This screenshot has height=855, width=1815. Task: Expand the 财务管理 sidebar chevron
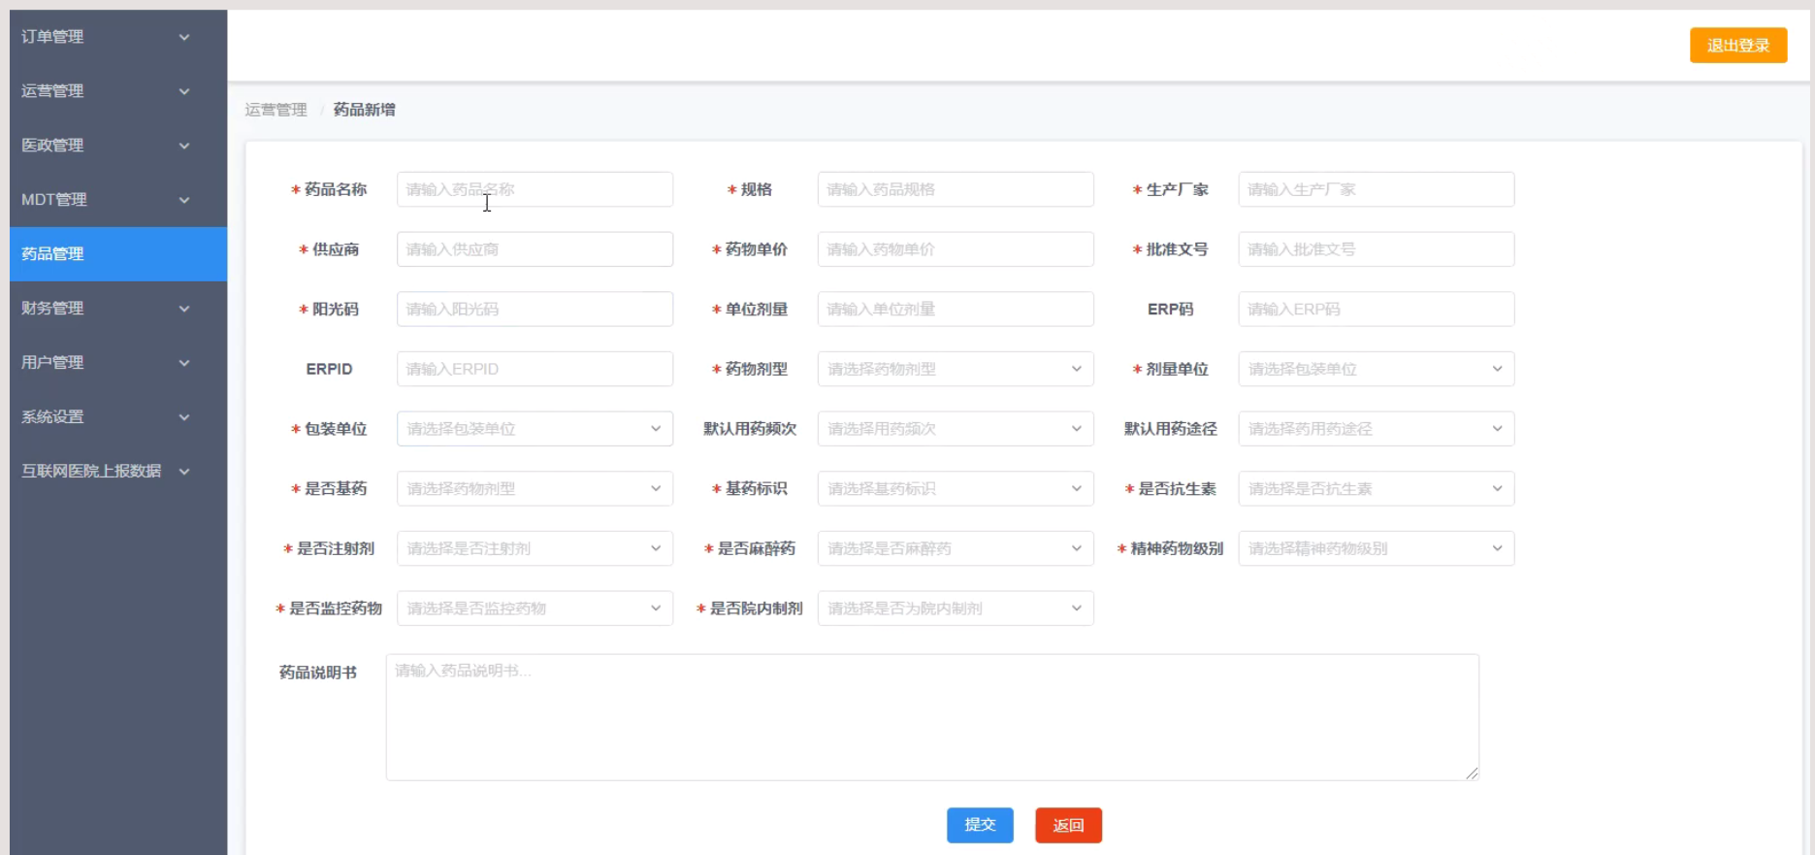coord(184,309)
